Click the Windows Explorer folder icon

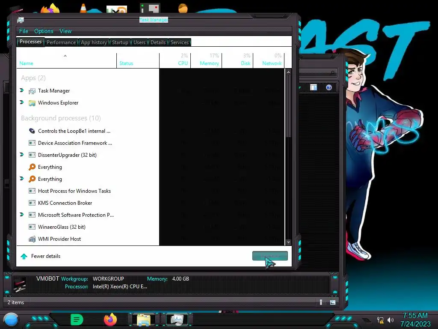(32, 103)
